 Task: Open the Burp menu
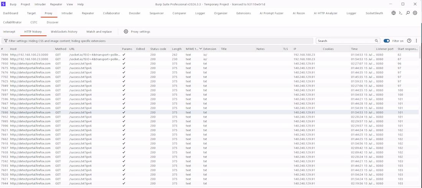coord(13,4)
